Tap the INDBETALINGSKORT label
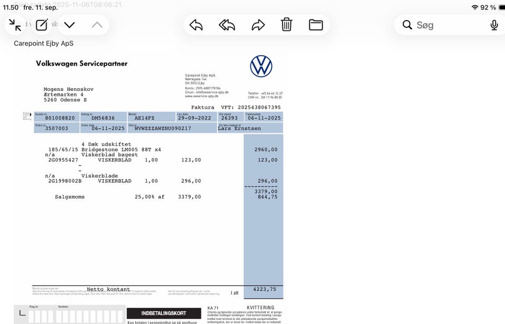The width and height of the screenshot is (505, 324). click(x=164, y=313)
